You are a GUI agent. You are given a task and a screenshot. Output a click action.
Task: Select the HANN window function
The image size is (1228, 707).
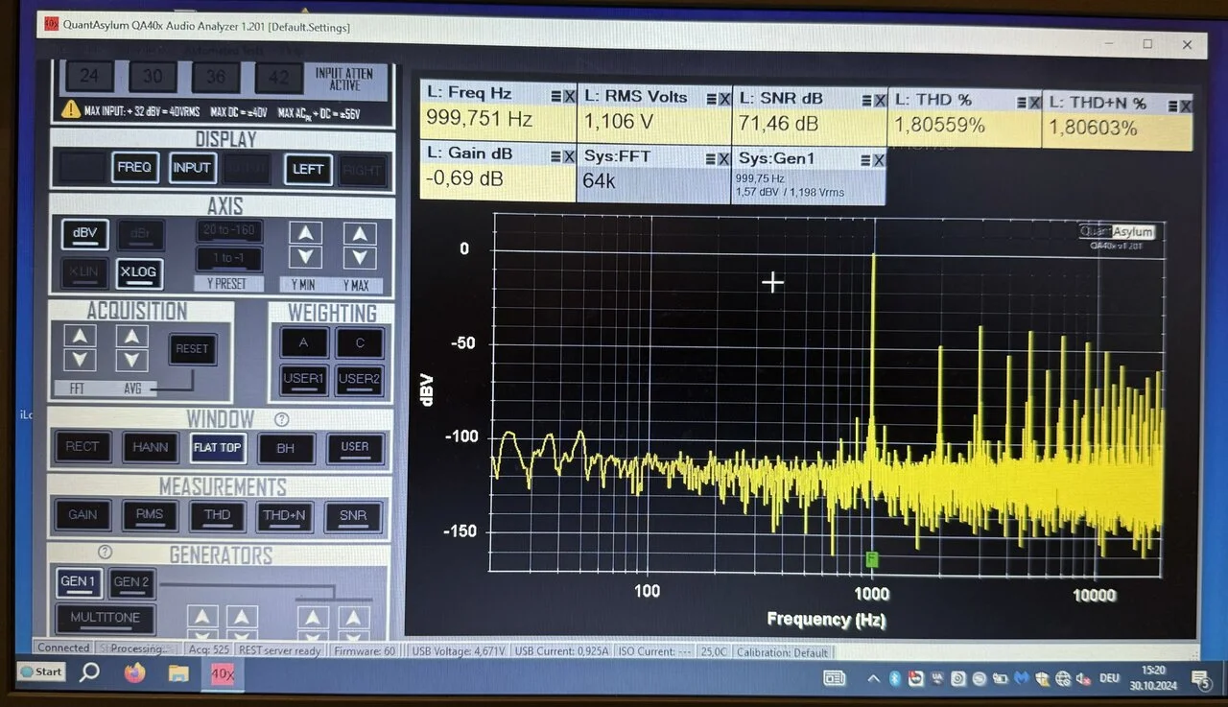pyautogui.click(x=151, y=447)
